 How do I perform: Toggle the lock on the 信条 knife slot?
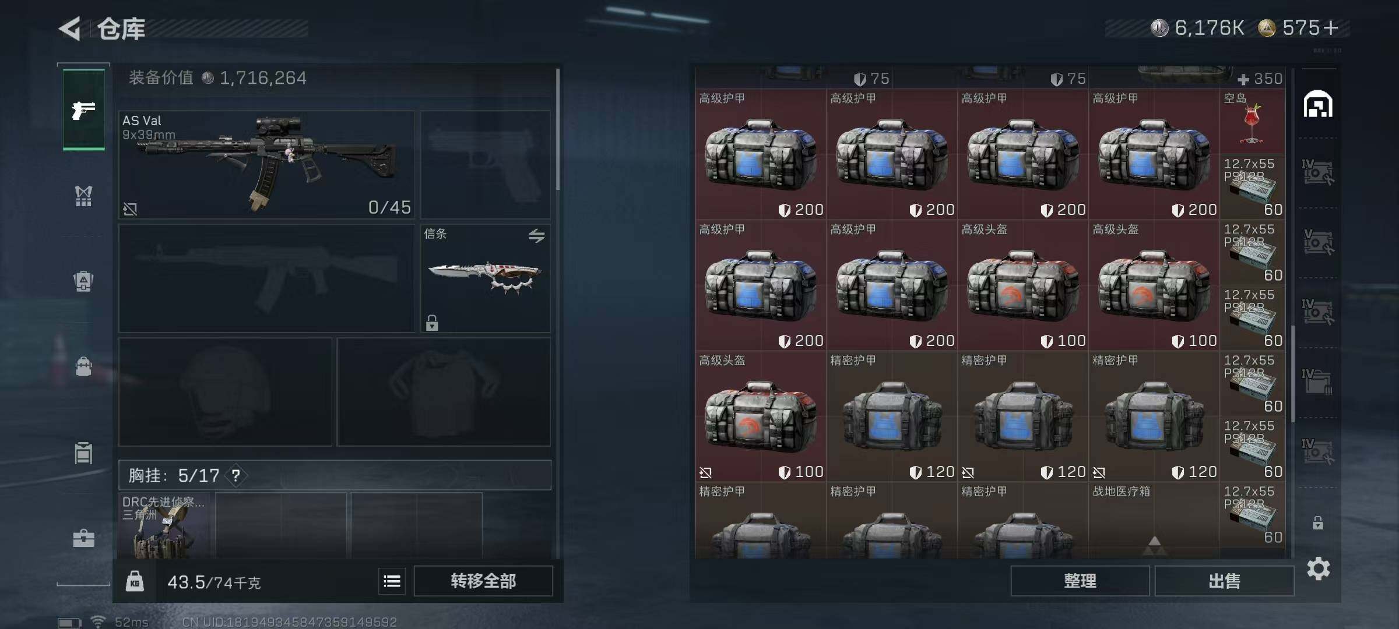click(x=431, y=322)
